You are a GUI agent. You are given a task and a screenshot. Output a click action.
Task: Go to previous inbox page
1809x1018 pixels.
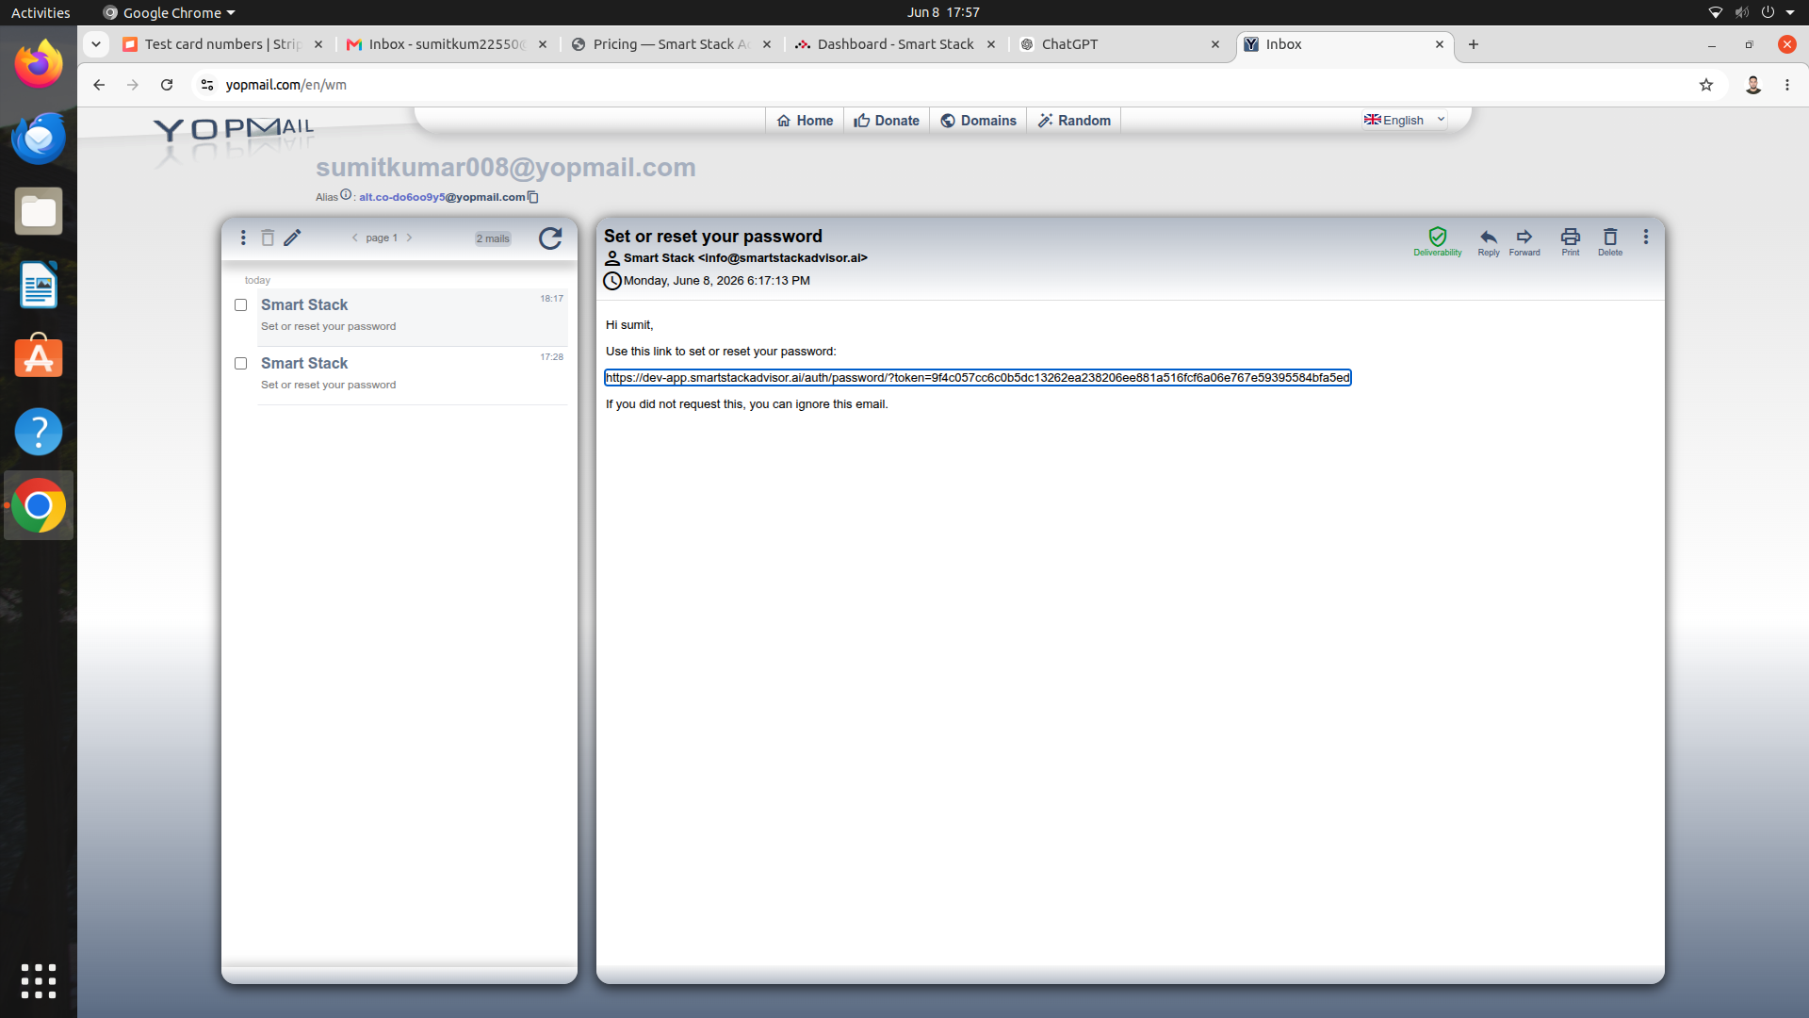coord(355,238)
